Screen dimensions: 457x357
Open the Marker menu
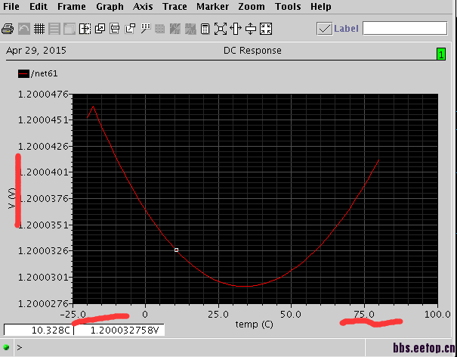click(x=212, y=6)
